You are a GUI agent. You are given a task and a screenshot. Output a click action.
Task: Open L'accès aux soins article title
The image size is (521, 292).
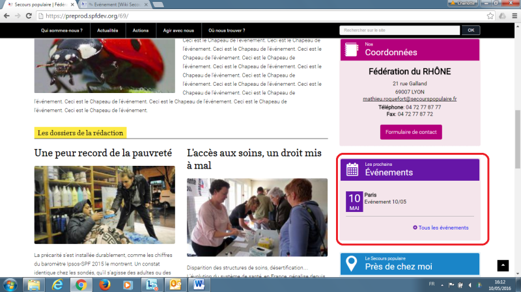(x=254, y=159)
